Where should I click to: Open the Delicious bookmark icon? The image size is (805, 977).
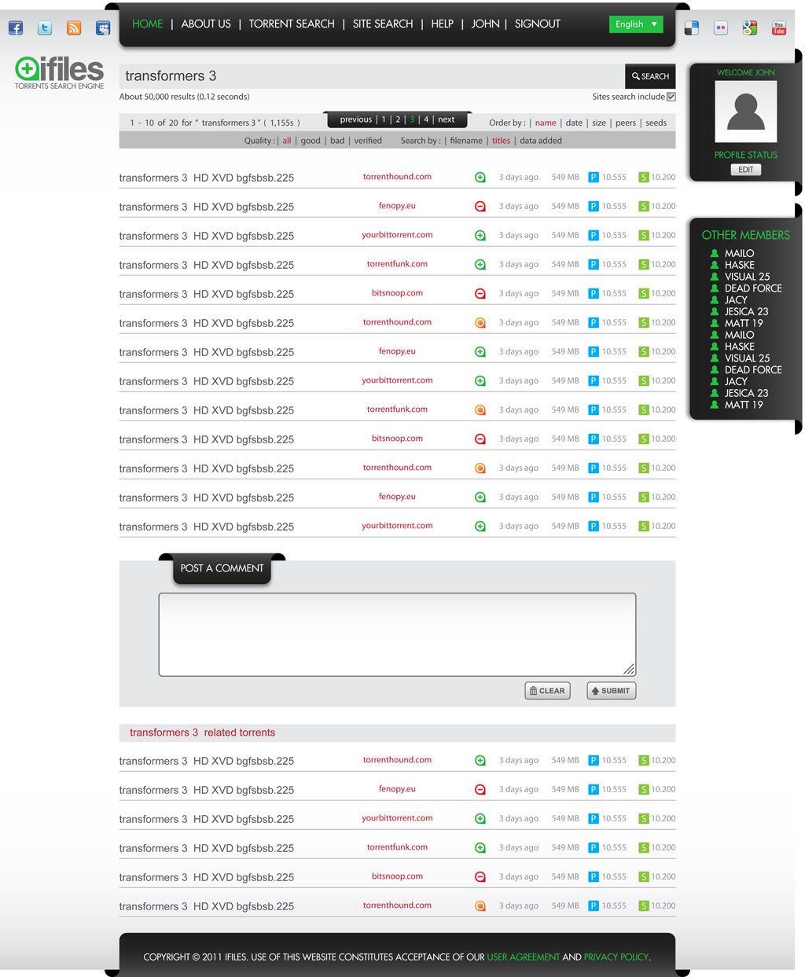(x=692, y=29)
